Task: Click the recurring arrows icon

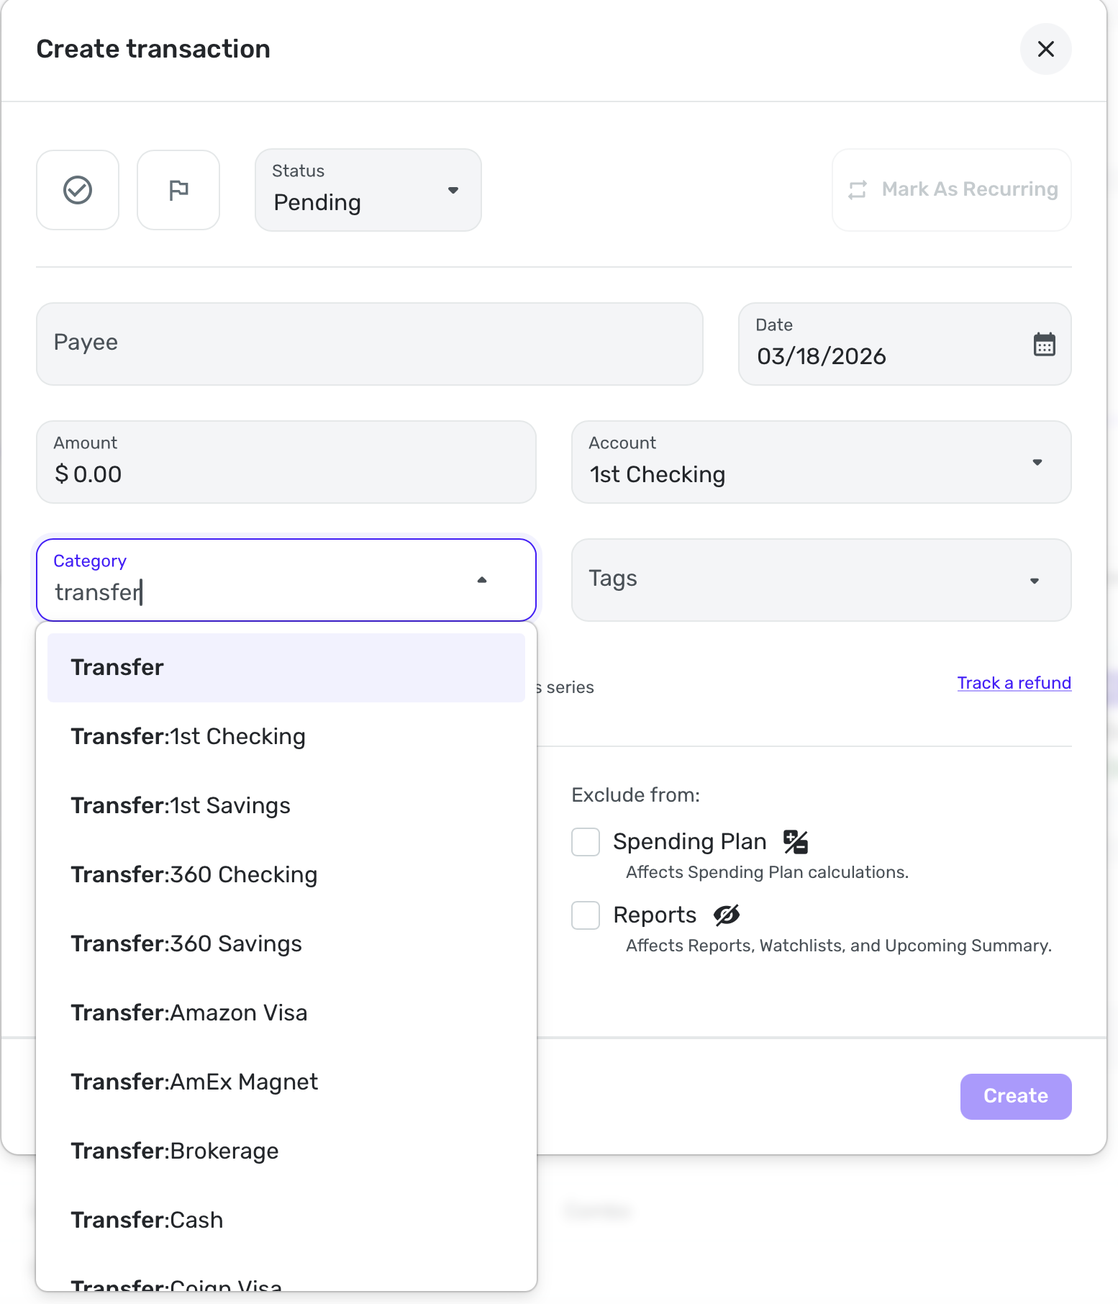Action: [x=858, y=190]
